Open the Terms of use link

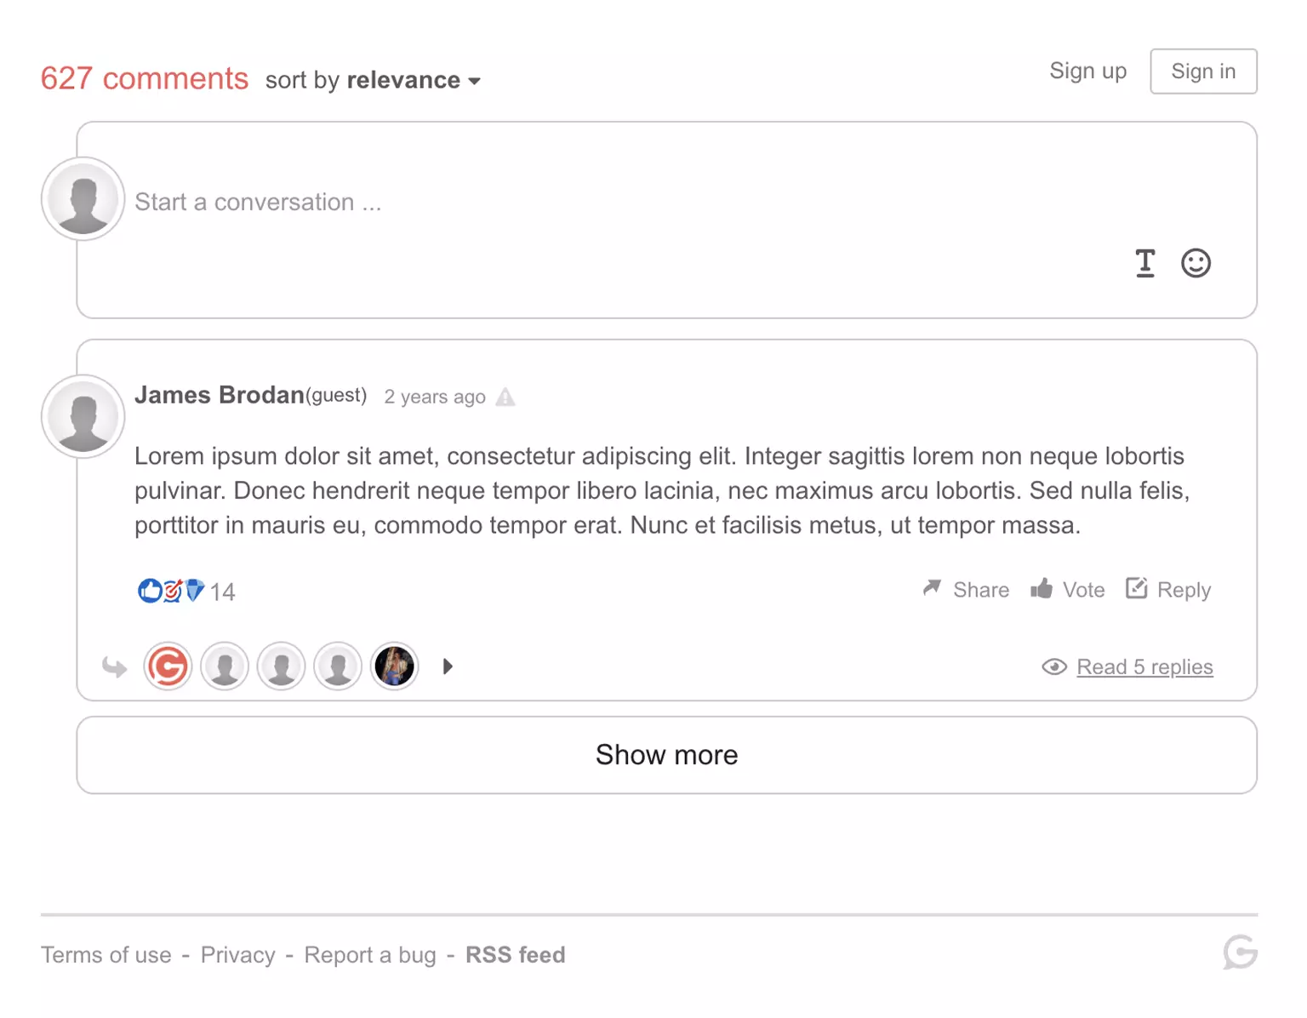(106, 955)
